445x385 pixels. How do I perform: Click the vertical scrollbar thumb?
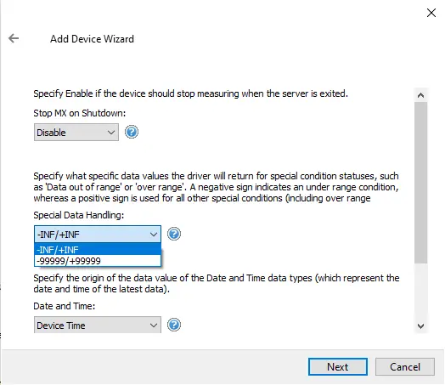[x=420, y=183]
